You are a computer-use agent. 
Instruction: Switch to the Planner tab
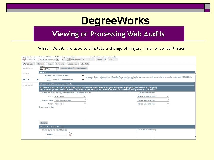[x=40, y=64]
